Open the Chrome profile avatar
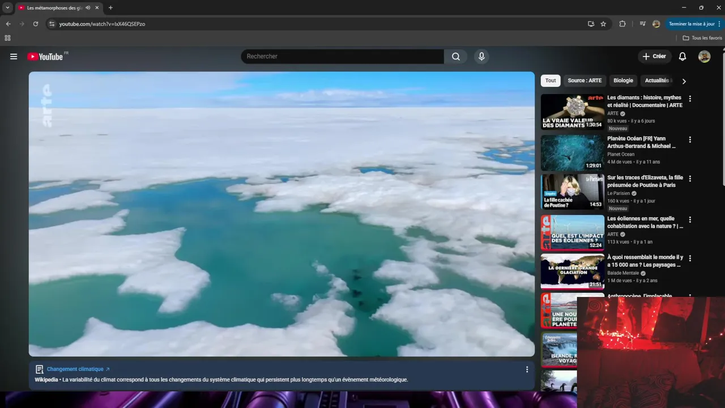 click(656, 24)
